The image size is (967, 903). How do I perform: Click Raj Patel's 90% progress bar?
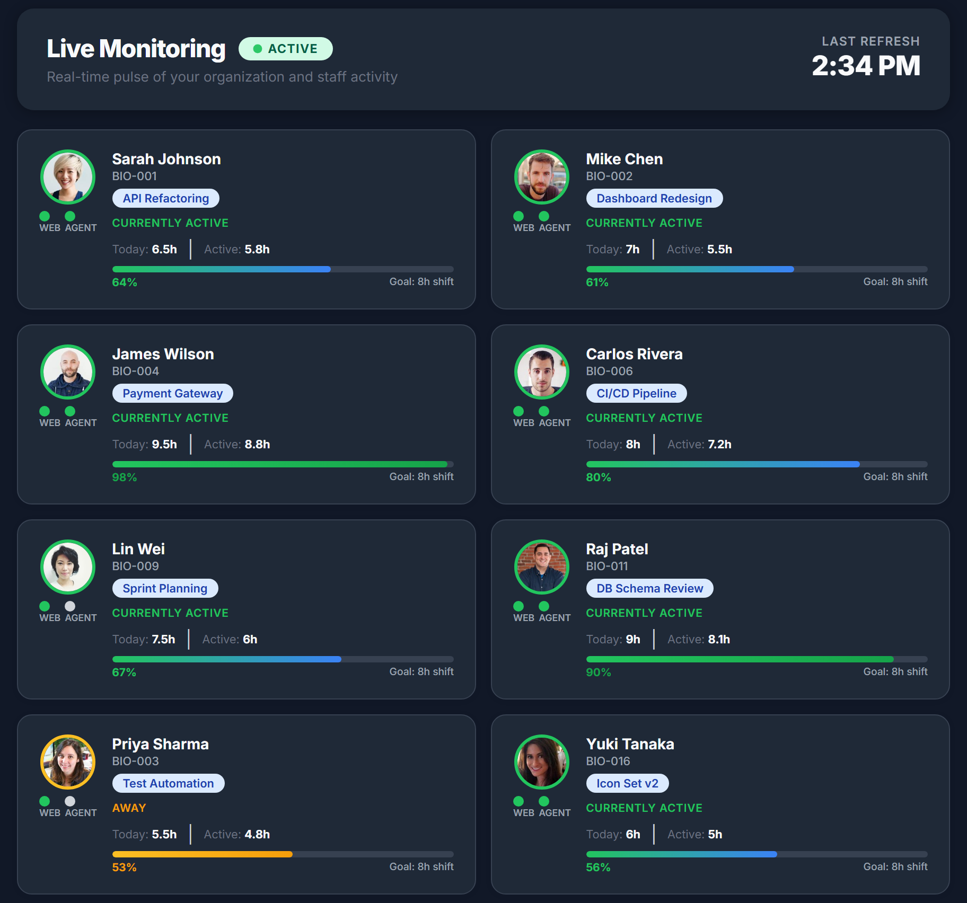[757, 659]
